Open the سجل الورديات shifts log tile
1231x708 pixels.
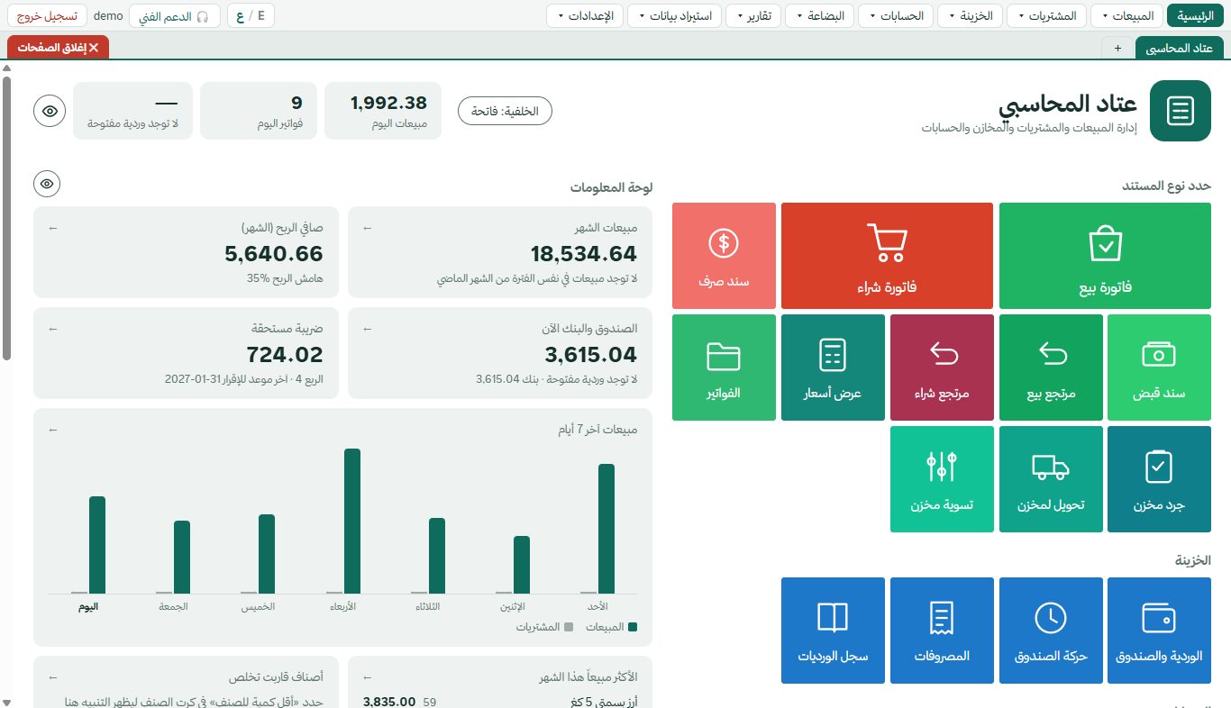coord(833,631)
